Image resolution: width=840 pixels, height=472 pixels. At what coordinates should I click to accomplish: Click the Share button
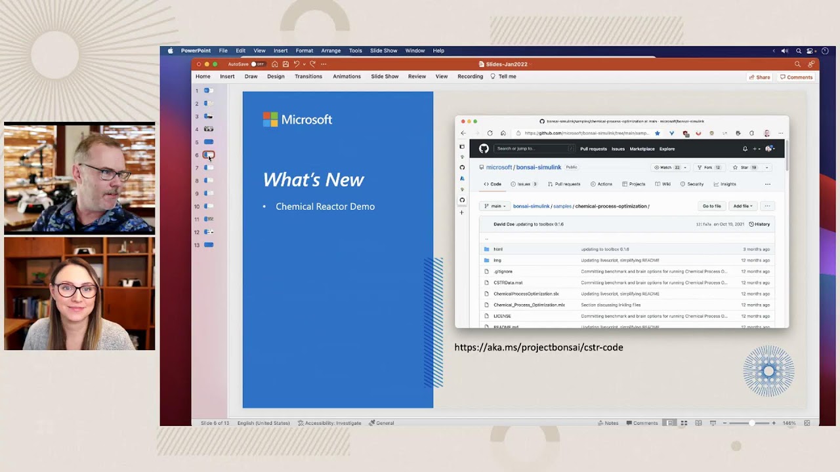click(759, 77)
